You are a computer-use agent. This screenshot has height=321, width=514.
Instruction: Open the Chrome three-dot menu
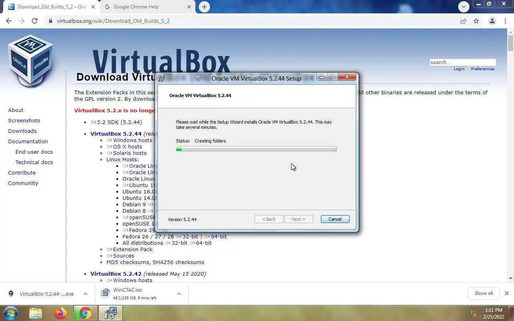[506, 21]
